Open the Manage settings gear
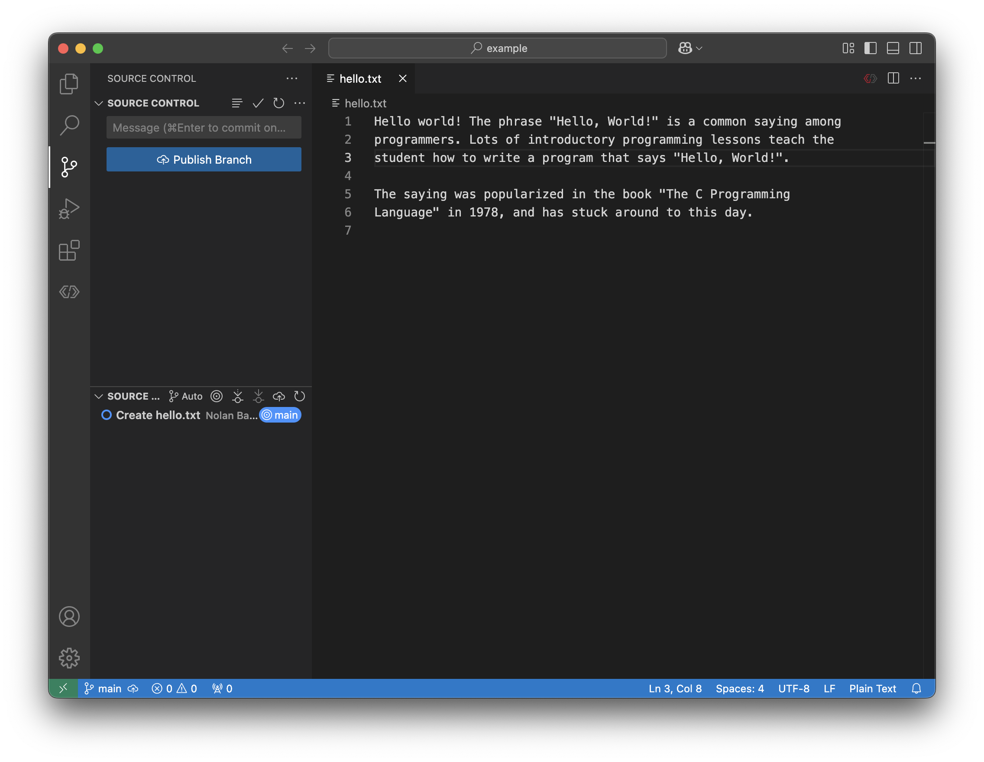This screenshot has height=762, width=984. point(69,658)
